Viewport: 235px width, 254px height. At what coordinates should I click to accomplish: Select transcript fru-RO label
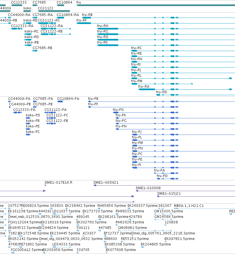click(103, 37)
